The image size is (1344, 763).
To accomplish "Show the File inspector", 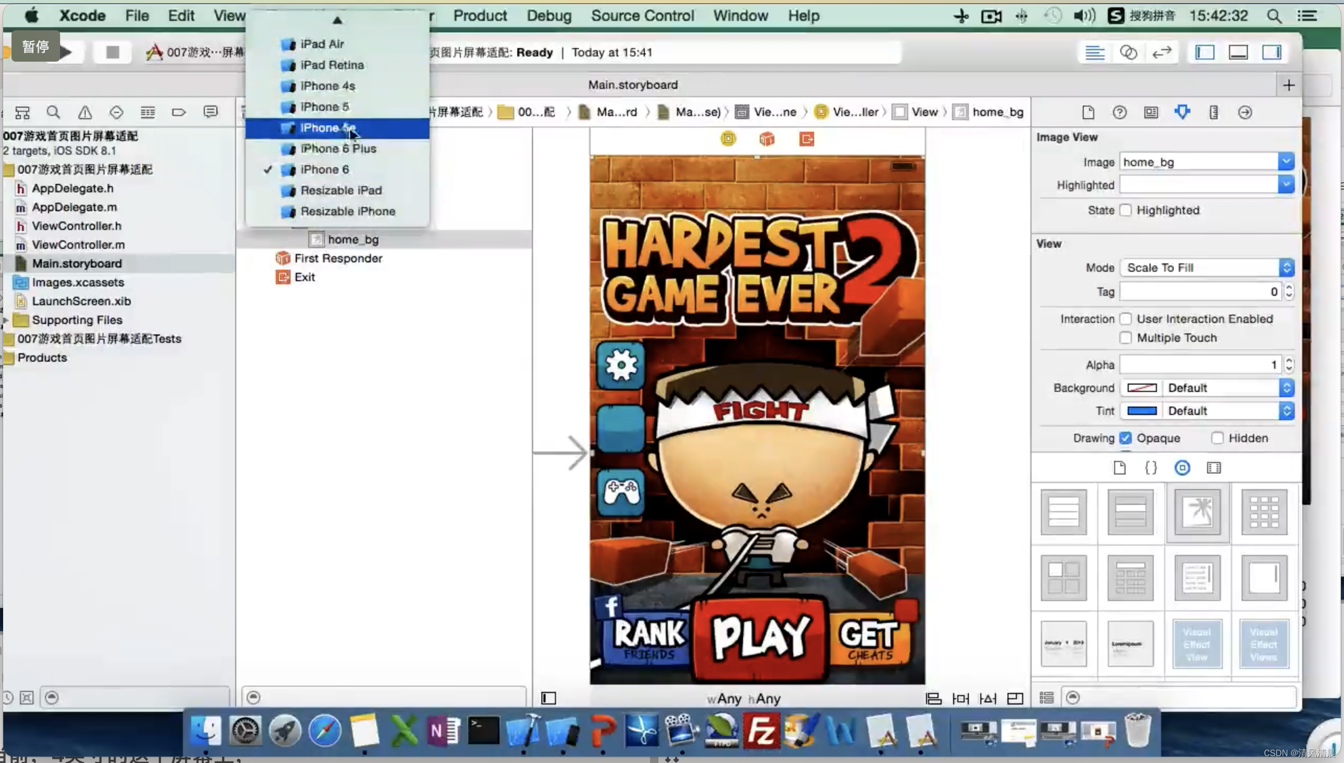I will click(x=1088, y=112).
